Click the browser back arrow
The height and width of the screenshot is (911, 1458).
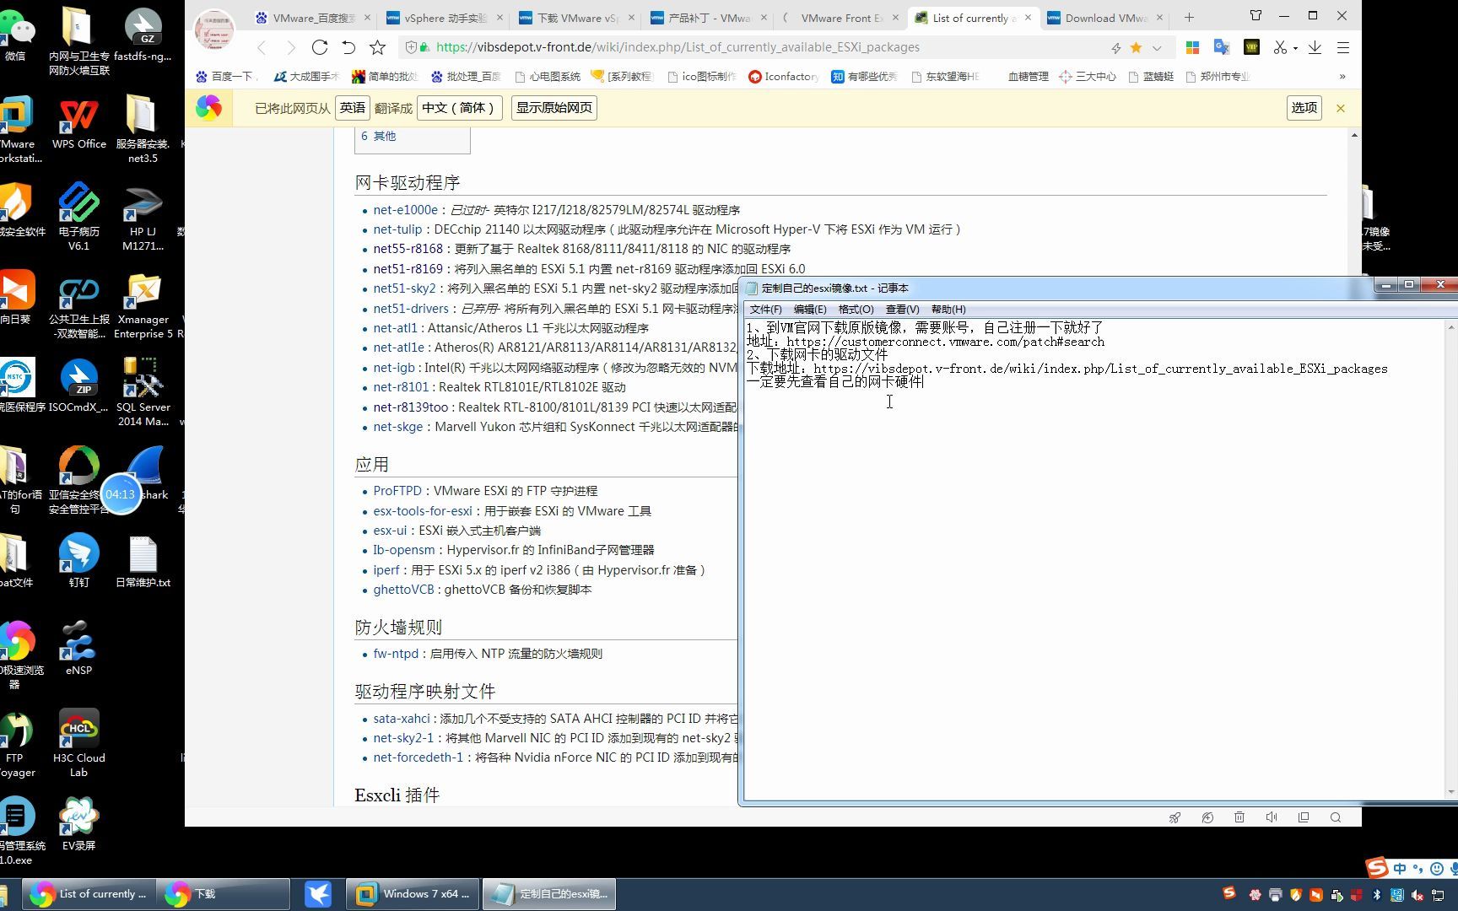point(262,47)
